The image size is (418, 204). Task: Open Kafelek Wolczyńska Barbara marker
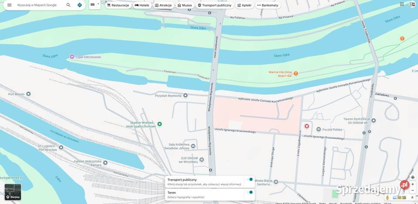click(x=105, y=163)
